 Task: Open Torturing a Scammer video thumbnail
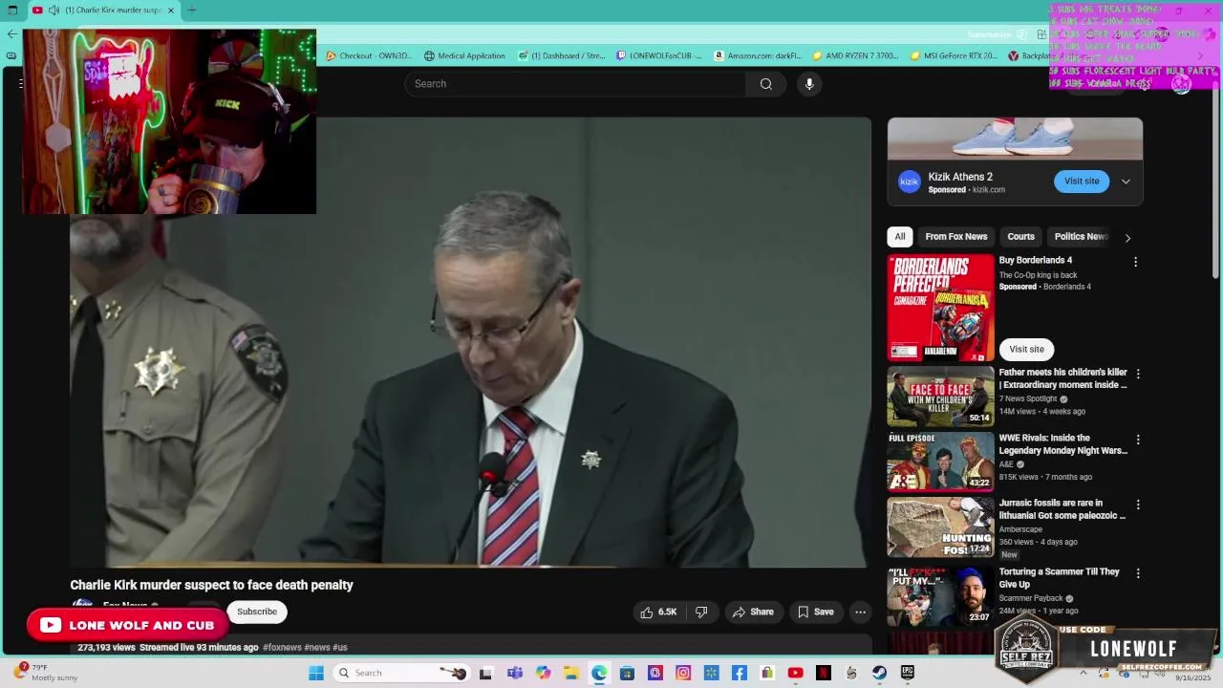(x=940, y=596)
